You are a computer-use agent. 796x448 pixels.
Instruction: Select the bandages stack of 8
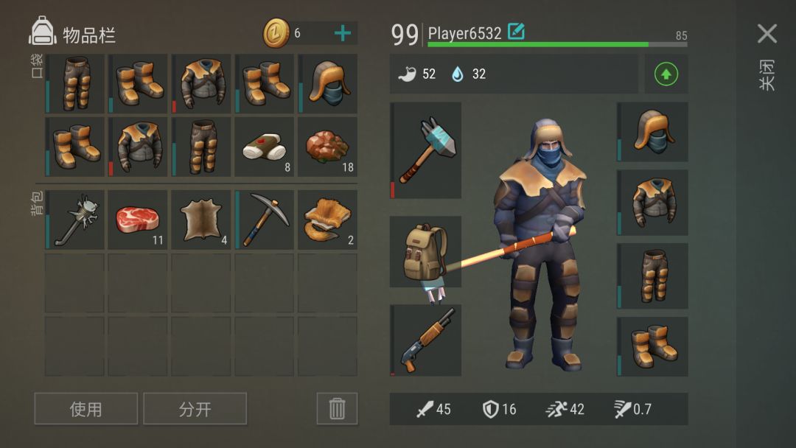pos(265,147)
